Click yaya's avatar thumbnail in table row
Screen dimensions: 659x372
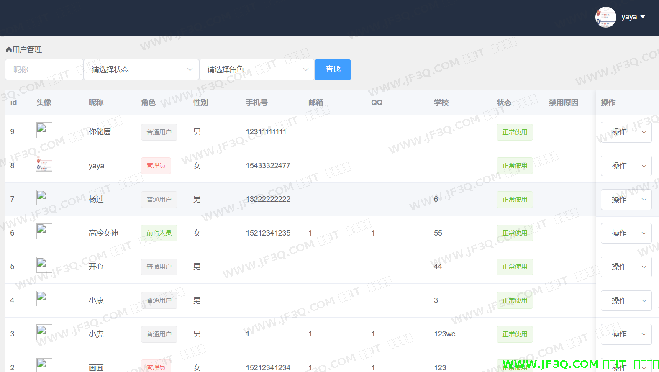click(x=44, y=164)
